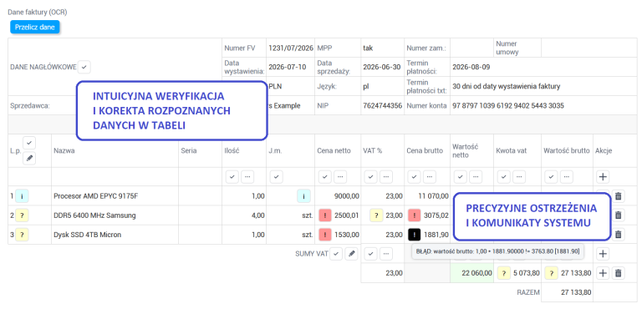The image size is (642, 309).
Task: Click the plus icon in the 23,00 VAT sum row
Action: [x=603, y=273]
